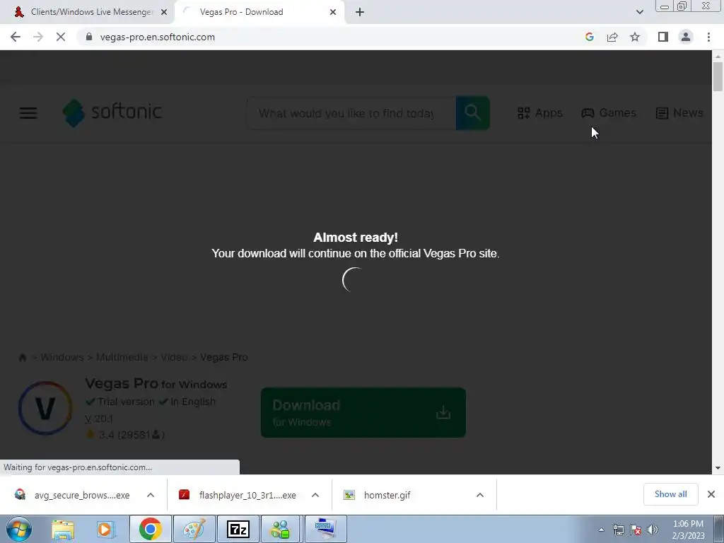Click the Softonic logo
The height and width of the screenshot is (543, 724).
(x=112, y=112)
